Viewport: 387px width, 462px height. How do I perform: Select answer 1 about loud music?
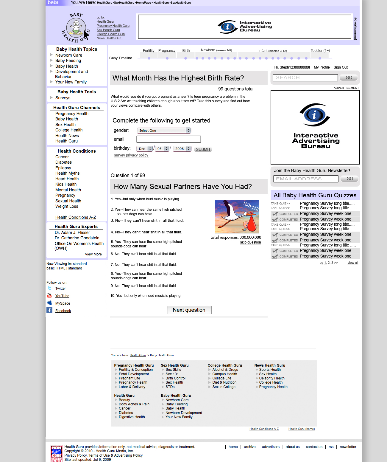(145, 199)
